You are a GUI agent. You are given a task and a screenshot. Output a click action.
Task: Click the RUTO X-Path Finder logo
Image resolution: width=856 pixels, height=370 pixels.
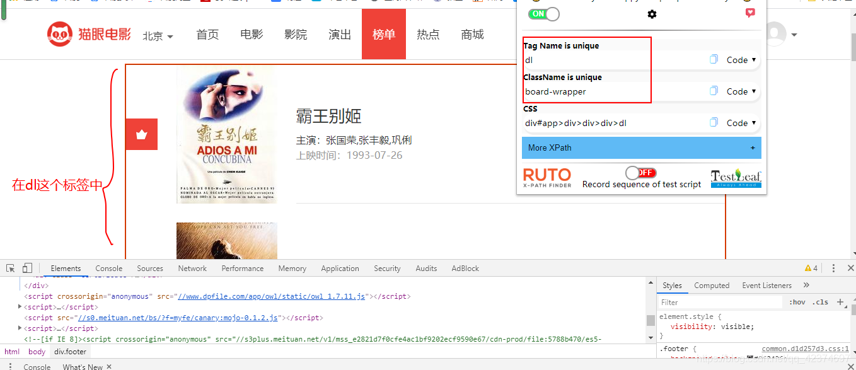(547, 178)
